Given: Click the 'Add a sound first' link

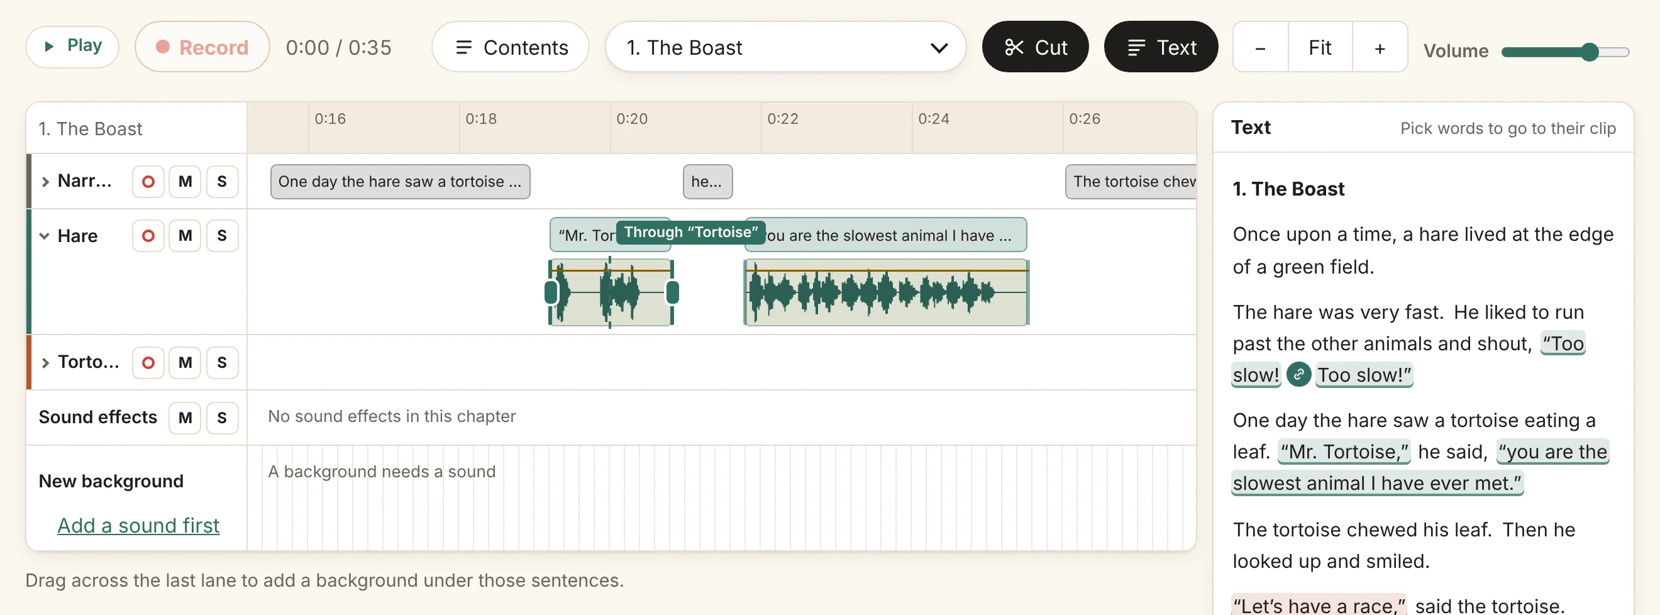Looking at the screenshot, I should coord(138,526).
